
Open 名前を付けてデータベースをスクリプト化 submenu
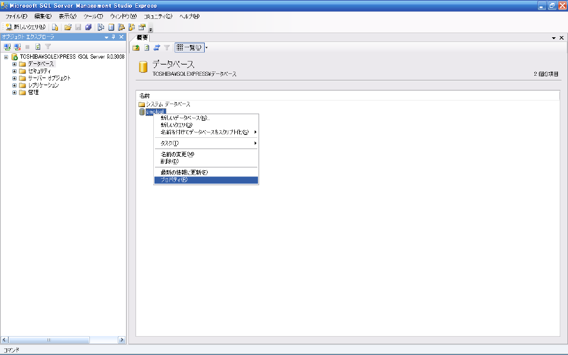206,132
